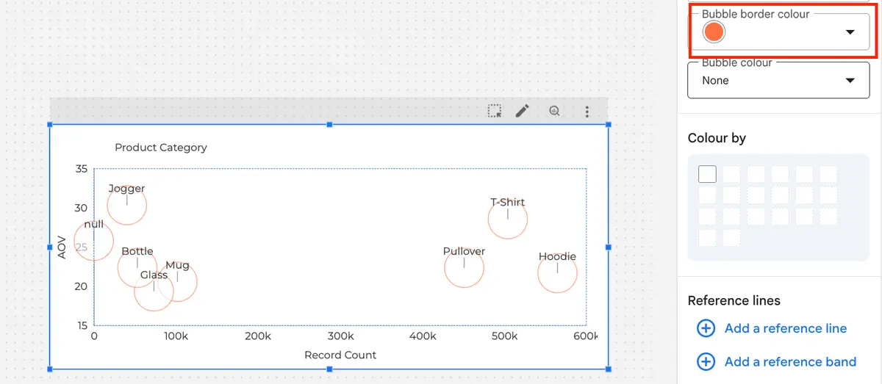Select the first Colour by swatch box

tap(707, 174)
